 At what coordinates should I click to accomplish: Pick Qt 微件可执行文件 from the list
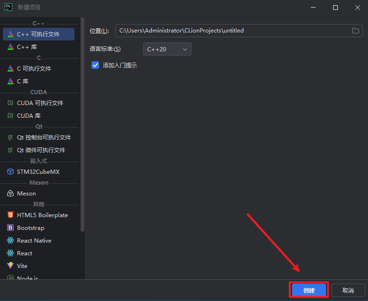[41, 150]
